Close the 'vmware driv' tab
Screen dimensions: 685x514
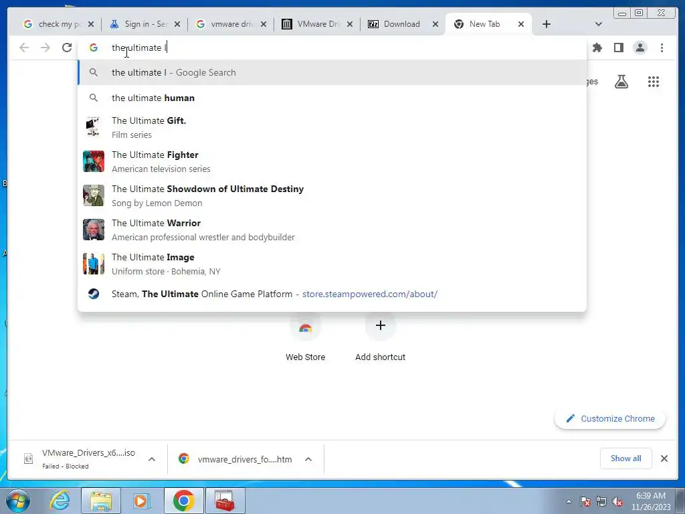pyautogui.click(x=264, y=24)
